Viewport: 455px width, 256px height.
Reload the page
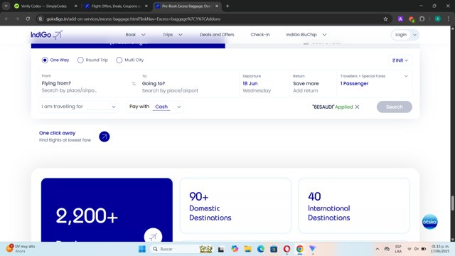click(28, 19)
